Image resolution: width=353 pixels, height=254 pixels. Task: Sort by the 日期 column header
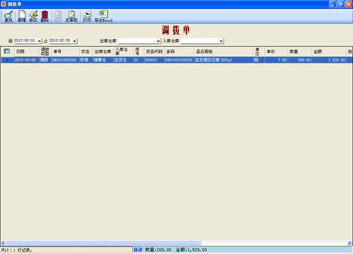point(27,52)
